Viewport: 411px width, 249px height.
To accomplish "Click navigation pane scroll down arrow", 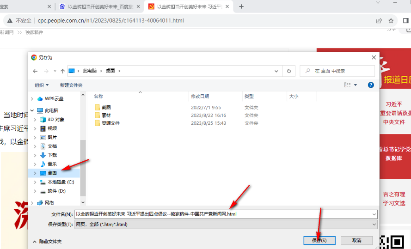I will pyautogui.click(x=83, y=203).
